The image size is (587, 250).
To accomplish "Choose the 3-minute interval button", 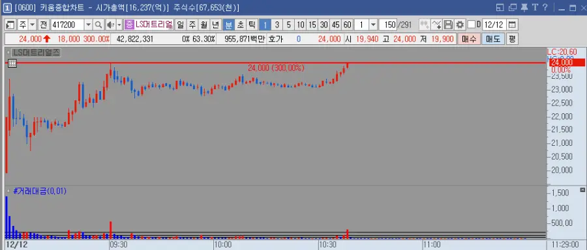I will 277,25.
